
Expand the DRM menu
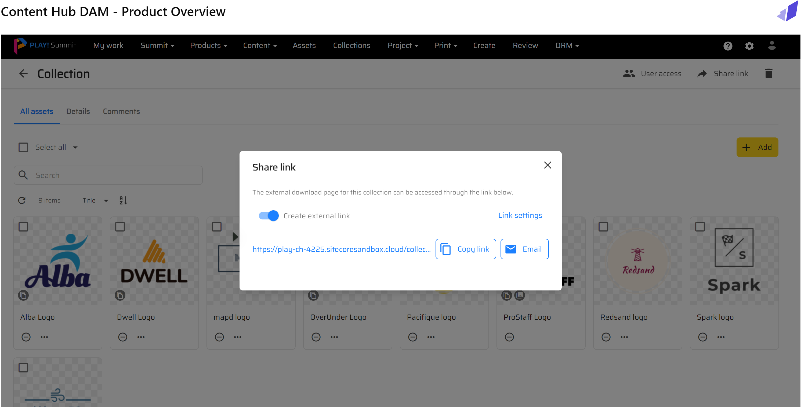pos(567,46)
